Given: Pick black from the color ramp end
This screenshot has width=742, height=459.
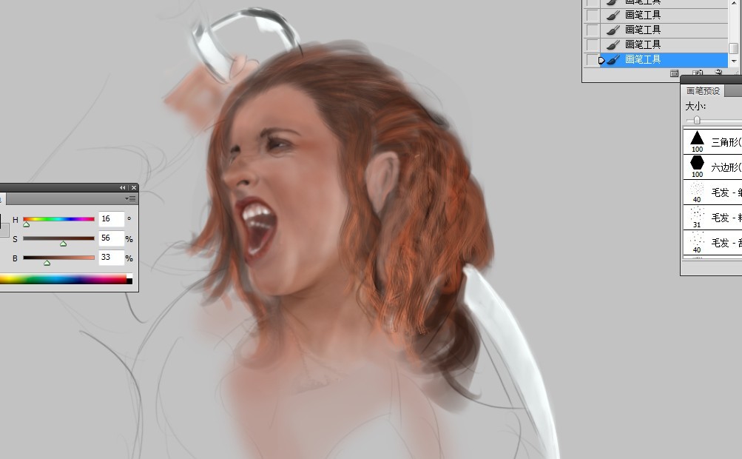Looking at the screenshot, I should 129,281.
